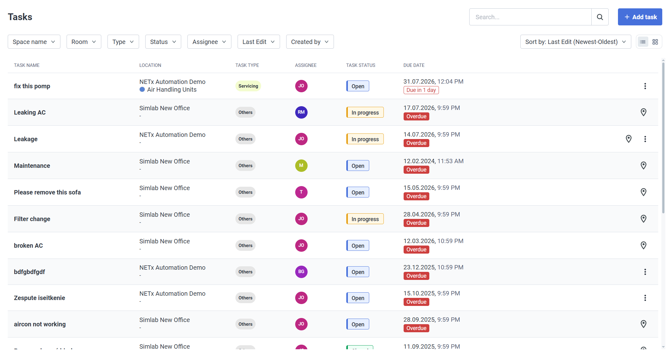Open the Please remove this sofa task
This screenshot has width=670, height=357.
[47, 192]
